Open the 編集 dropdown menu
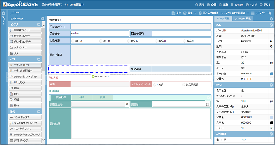Viewport: 275px width, 145px height. pyautogui.click(x=190, y=13)
